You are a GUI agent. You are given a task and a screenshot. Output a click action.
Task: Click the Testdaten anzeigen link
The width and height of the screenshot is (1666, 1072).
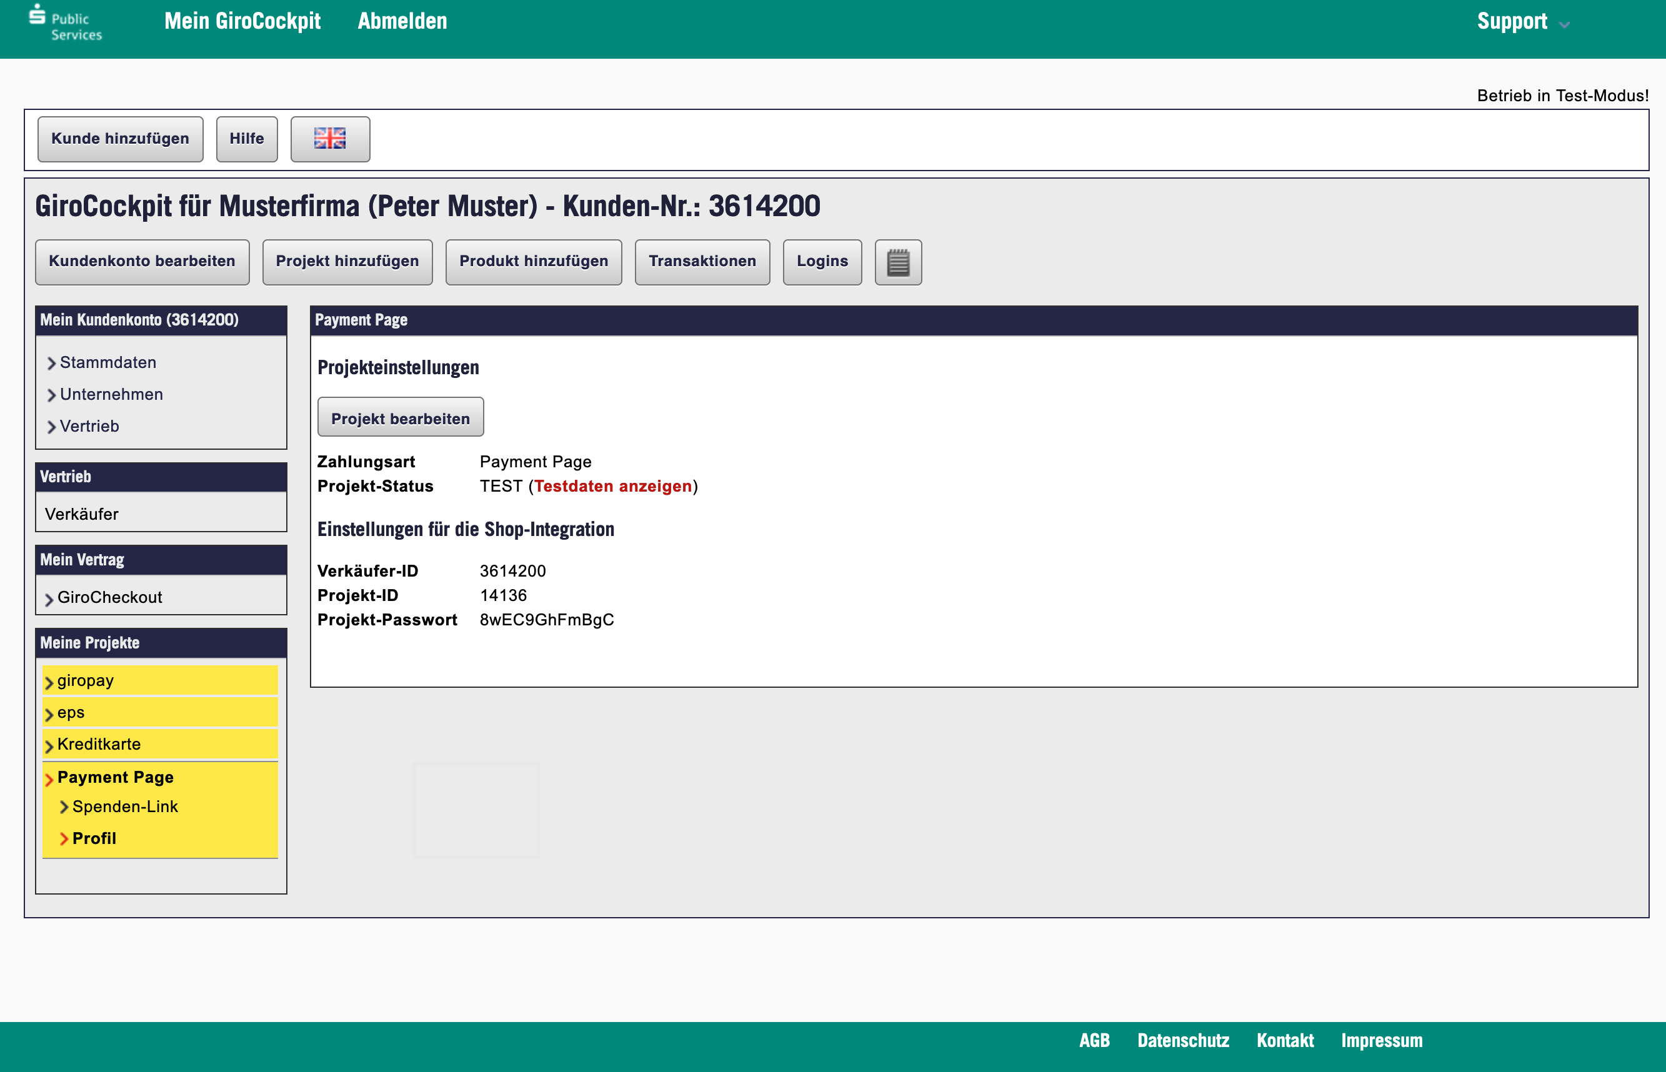[612, 486]
